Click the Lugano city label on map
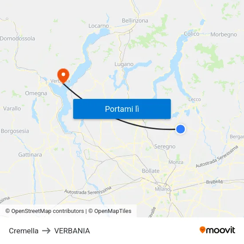The height and width of the screenshot is (244, 244). (124, 64)
